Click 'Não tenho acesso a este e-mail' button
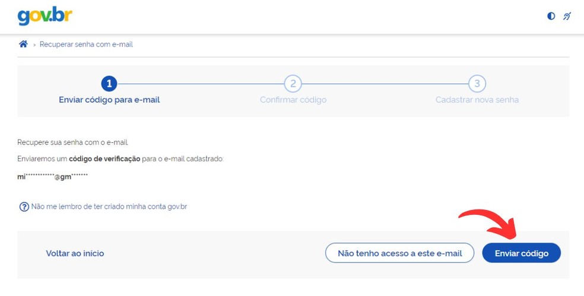 point(399,253)
